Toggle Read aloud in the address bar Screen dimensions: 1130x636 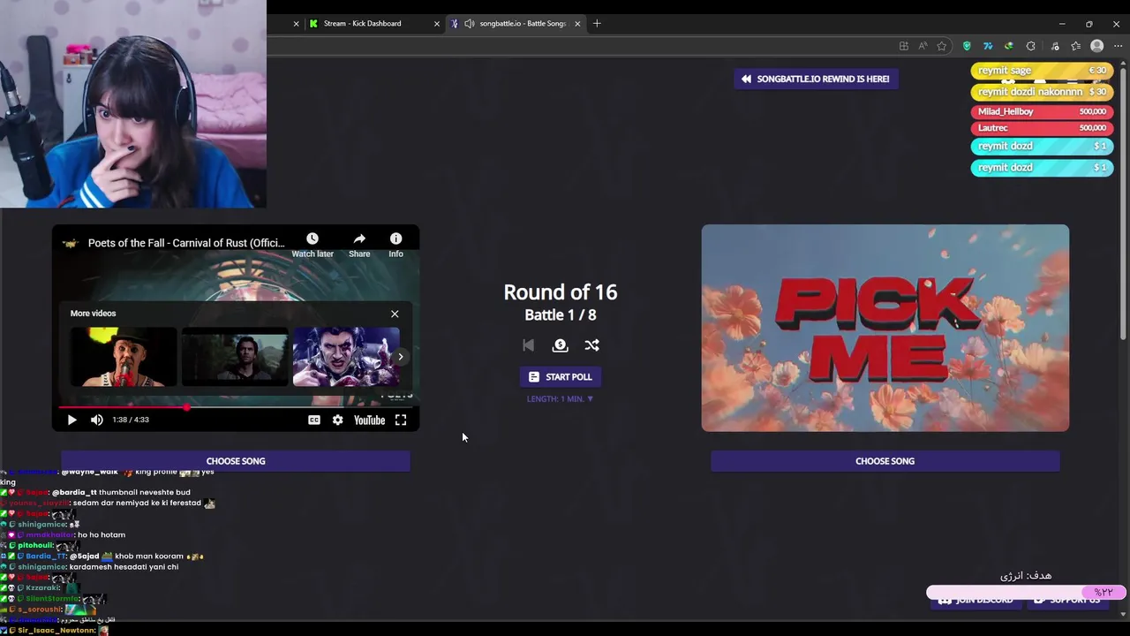click(x=923, y=46)
